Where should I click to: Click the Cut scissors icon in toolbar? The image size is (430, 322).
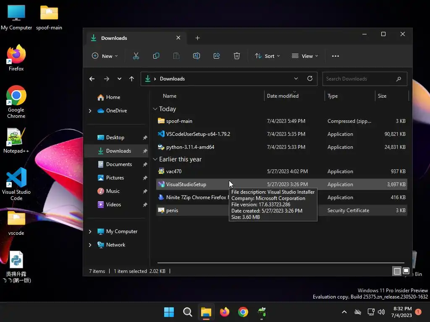pyautogui.click(x=136, y=56)
